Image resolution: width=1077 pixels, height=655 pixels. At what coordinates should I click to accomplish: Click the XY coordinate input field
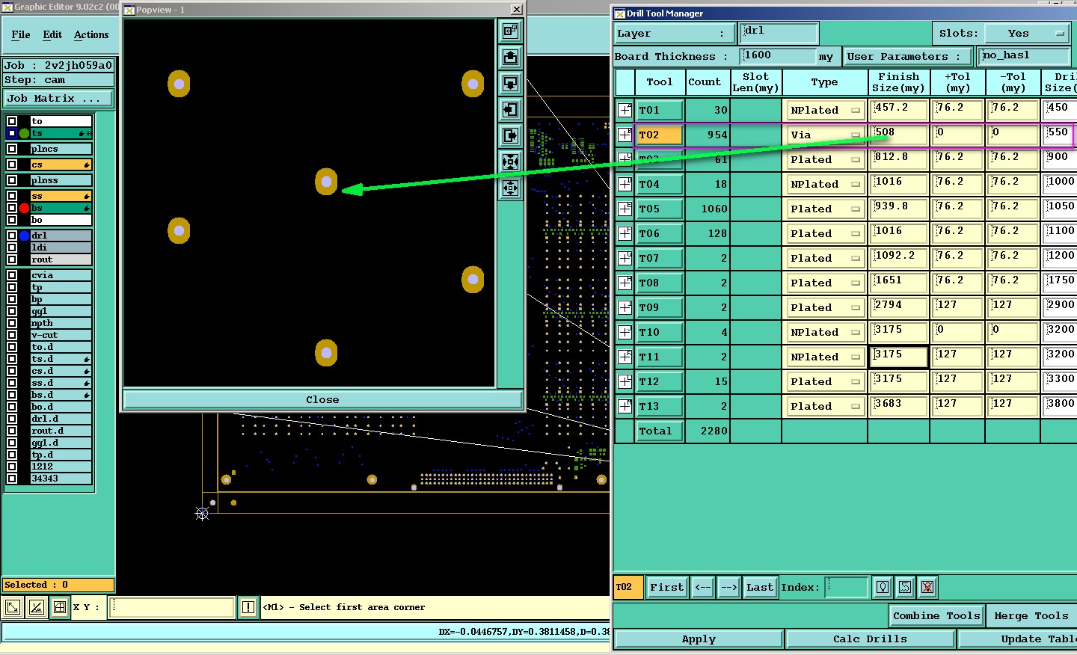(172, 607)
